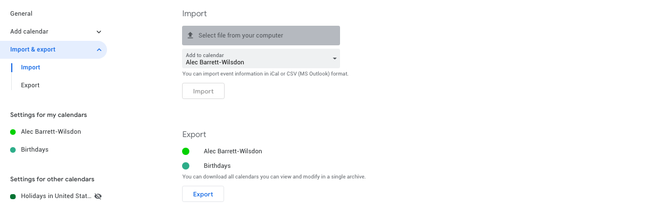Toggle the crossed-eye icon beside Holidays
Image resolution: width=670 pixels, height=207 pixels.
(98, 196)
